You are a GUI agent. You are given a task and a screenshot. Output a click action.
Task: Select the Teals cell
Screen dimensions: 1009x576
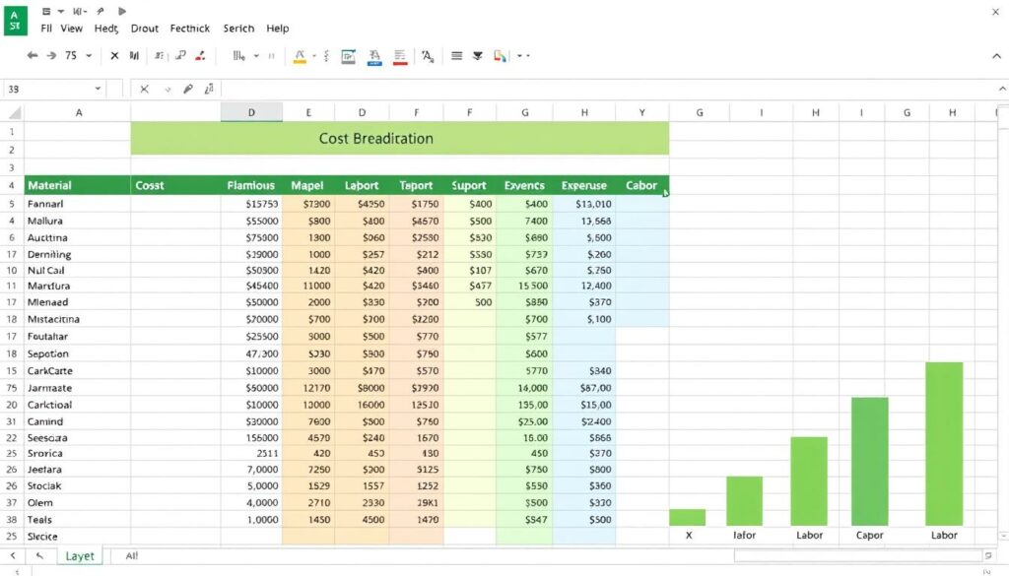pyautogui.click(x=77, y=520)
